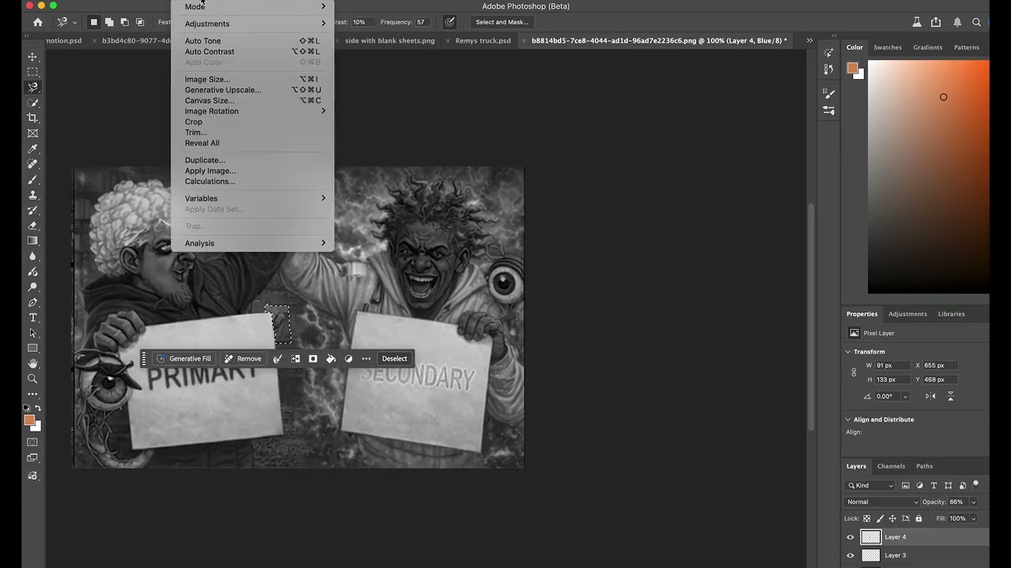Screen dimensions: 1011x568
Task: Switch to the Swatches tab
Action: (x=887, y=47)
